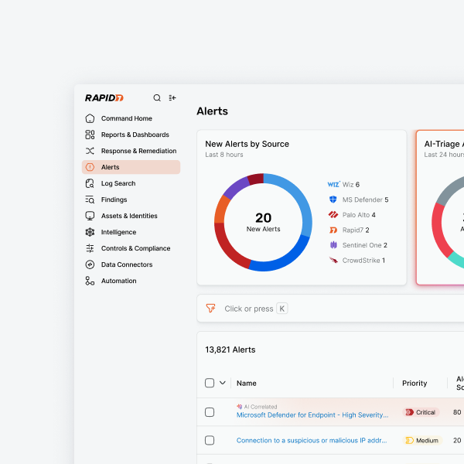Sort by the Priority column header

click(415, 384)
